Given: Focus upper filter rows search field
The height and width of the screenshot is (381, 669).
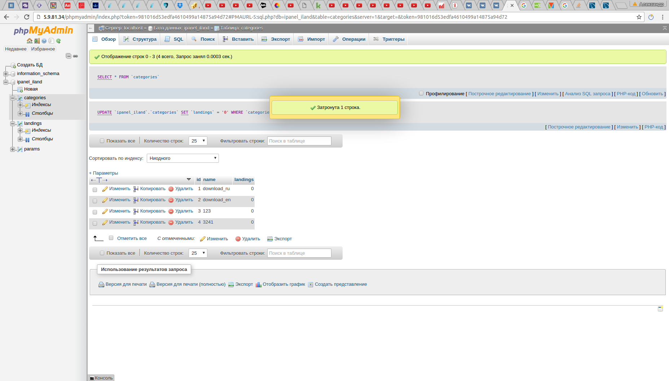Looking at the screenshot, I should point(299,141).
